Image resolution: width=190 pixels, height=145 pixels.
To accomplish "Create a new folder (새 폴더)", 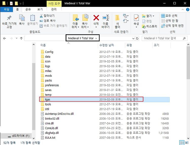I will [117, 22].
